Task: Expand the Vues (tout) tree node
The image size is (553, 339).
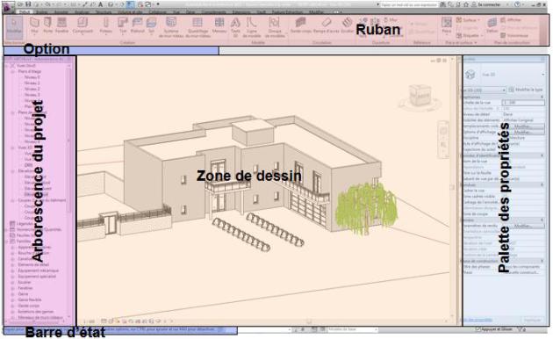Action: click(7, 66)
